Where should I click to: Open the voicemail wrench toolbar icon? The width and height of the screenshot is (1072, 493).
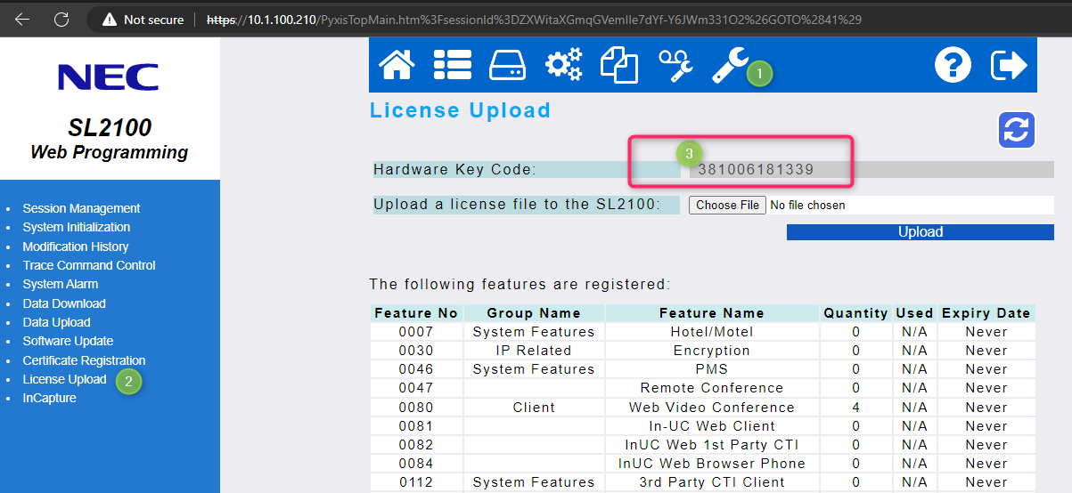pyautogui.click(x=675, y=67)
